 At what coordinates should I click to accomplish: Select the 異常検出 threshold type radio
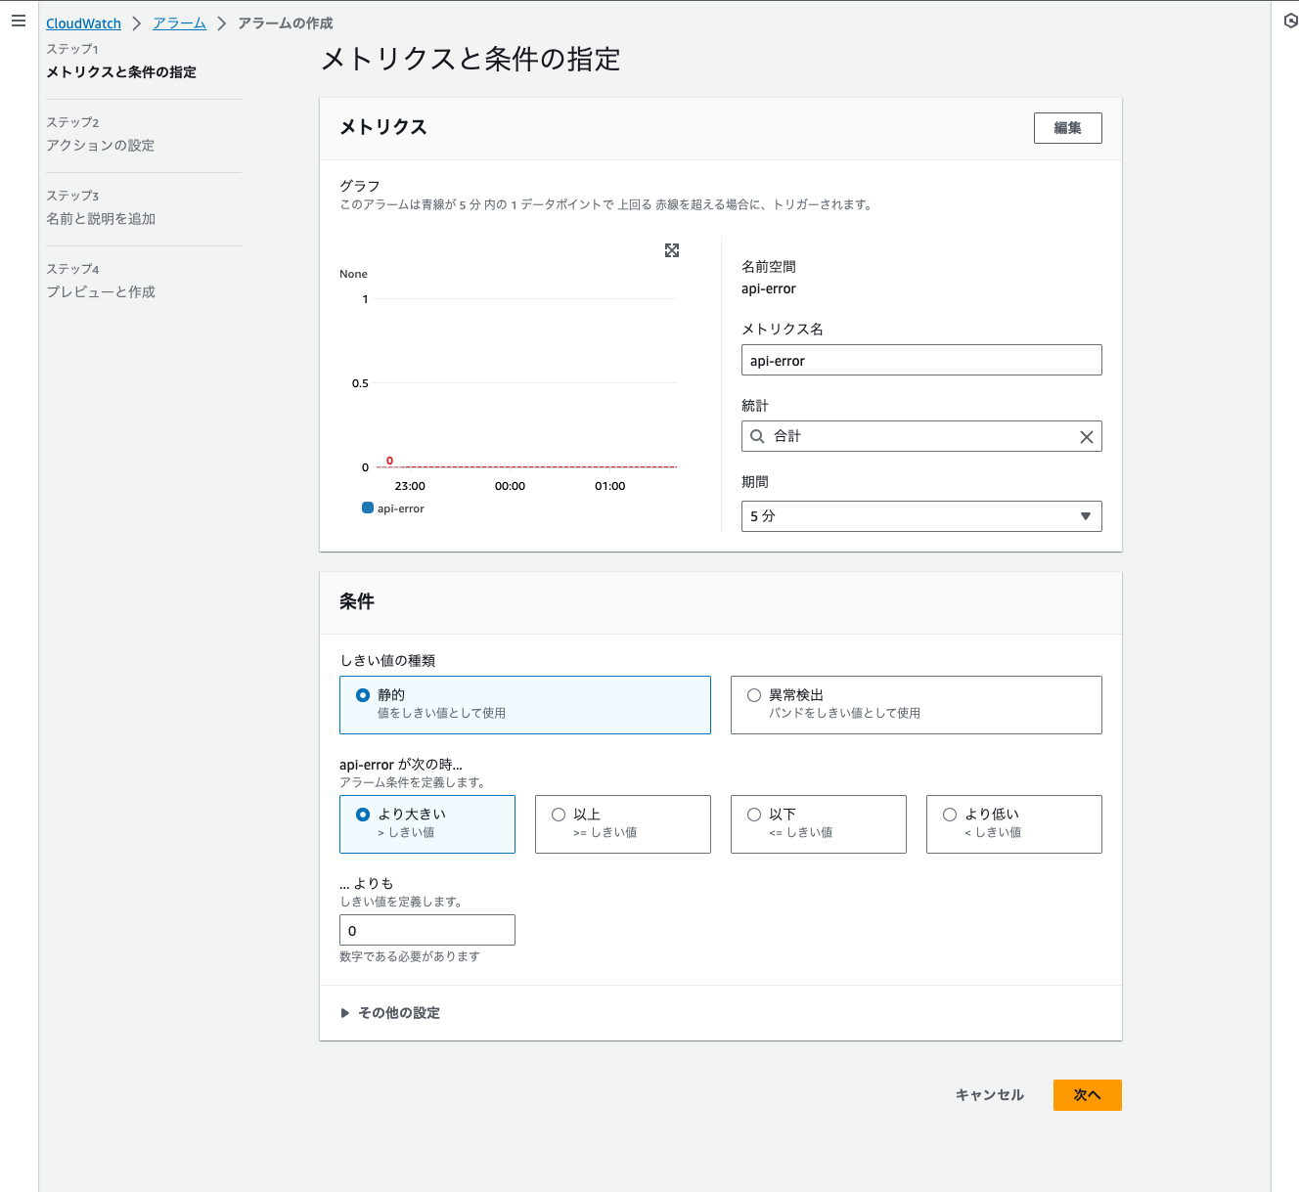click(x=754, y=695)
